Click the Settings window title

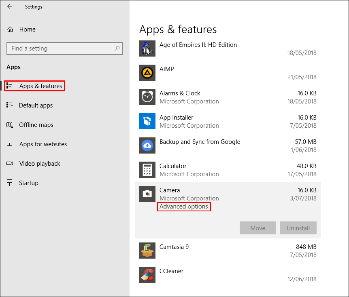click(34, 6)
